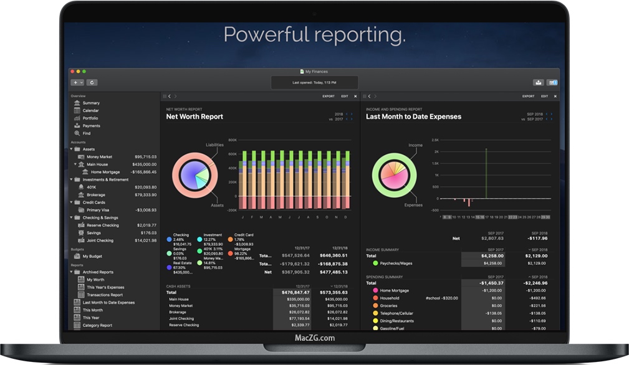Click the Savings account piggy bank icon
The height and width of the screenshot is (365, 629).
tap(81, 233)
